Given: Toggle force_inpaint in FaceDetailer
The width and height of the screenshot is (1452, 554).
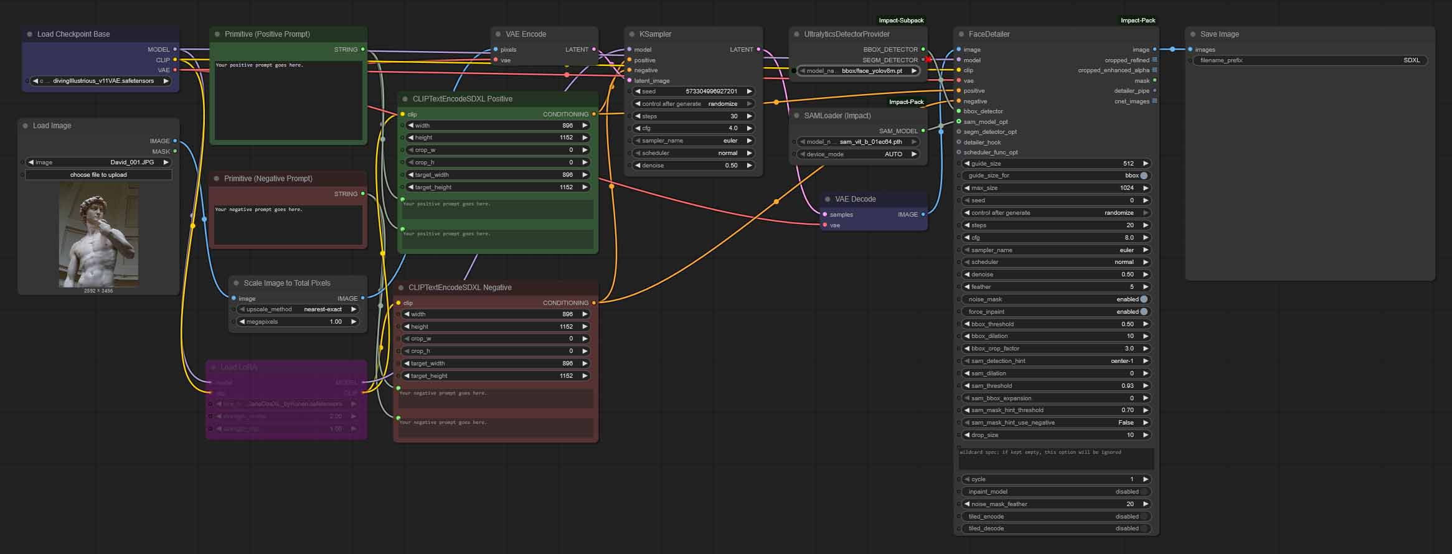Looking at the screenshot, I should tap(1143, 312).
